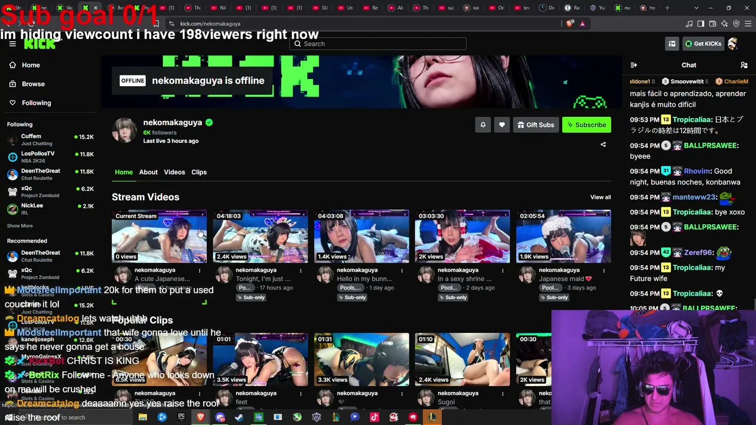Open a new browser tab

point(667,8)
